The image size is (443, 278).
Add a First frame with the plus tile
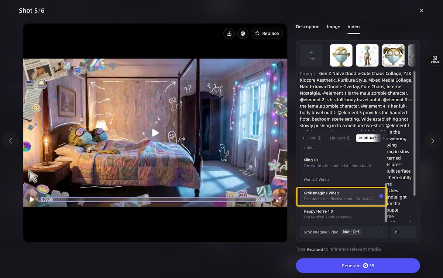pos(311,55)
